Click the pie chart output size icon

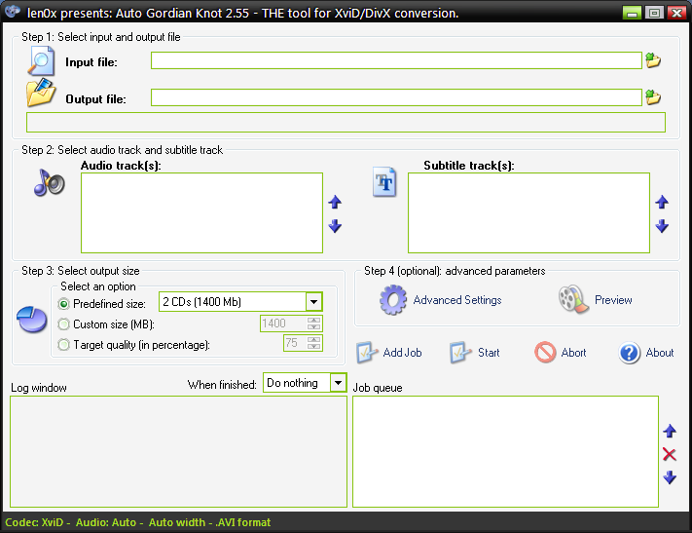pyautogui.click(x=32, y=319)
